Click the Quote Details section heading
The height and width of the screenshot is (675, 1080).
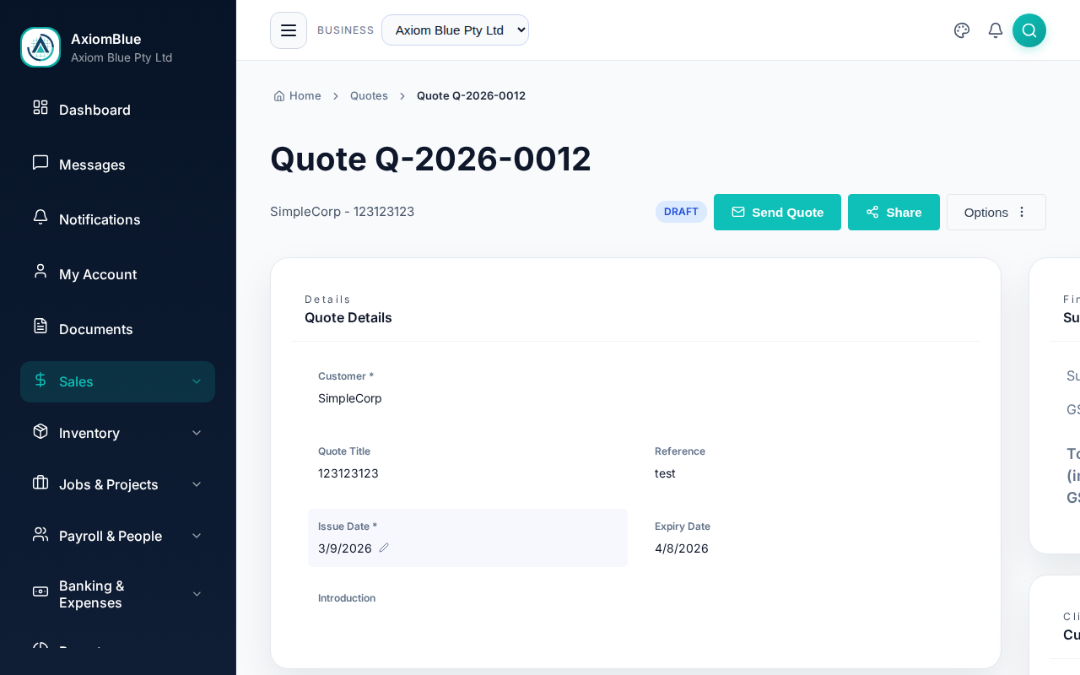click(x=348, y=318)
